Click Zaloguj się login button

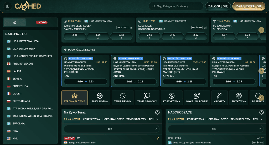218,6
